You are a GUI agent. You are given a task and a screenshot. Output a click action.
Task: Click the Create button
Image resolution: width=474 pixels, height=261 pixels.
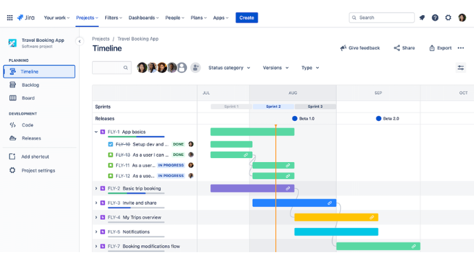(247, 18)
